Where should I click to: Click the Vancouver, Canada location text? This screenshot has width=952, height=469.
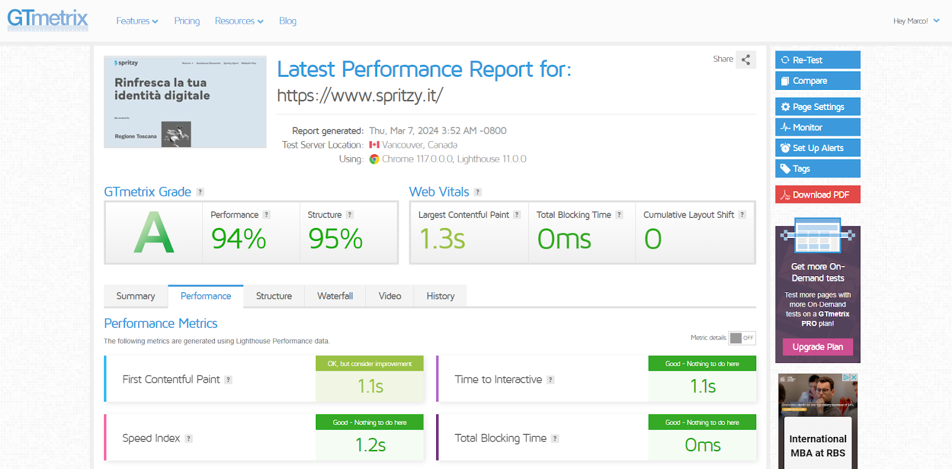419,145
